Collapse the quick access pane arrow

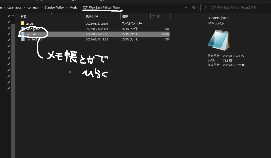point(13,16)
